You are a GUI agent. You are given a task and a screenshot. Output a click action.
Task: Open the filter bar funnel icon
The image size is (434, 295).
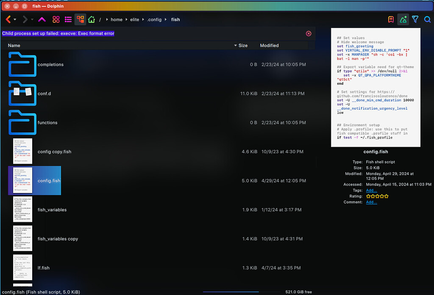[415, 19]
